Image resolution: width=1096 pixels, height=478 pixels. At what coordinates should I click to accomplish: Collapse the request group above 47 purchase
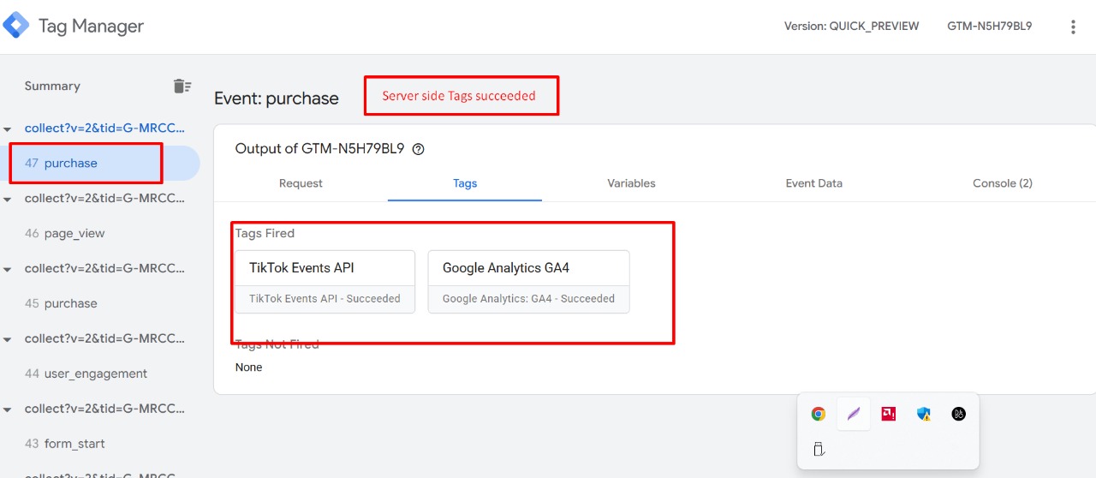pos(8,128)
